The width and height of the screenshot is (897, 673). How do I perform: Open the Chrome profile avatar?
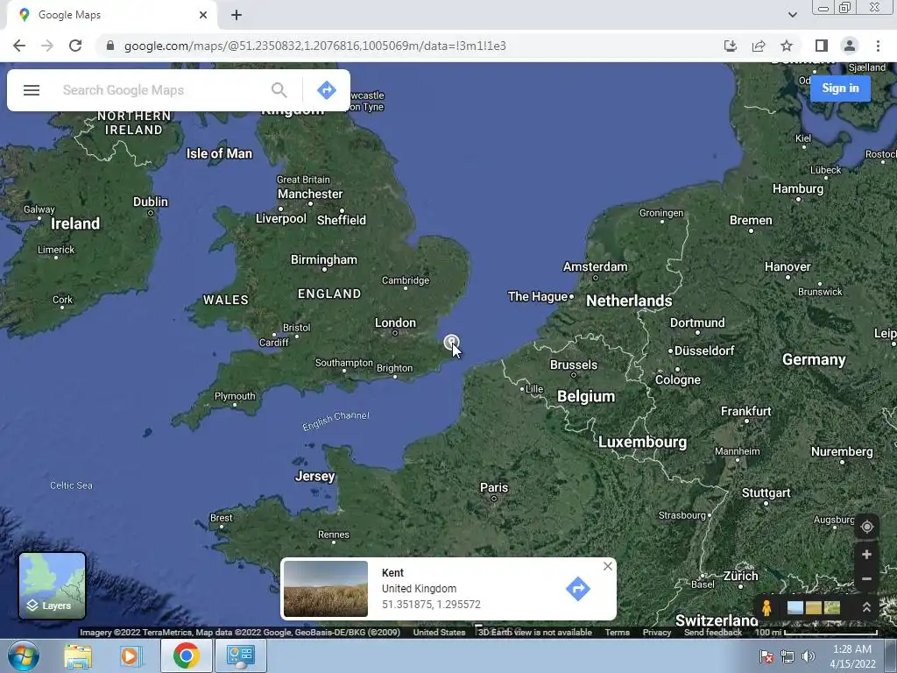pos(850,46)
